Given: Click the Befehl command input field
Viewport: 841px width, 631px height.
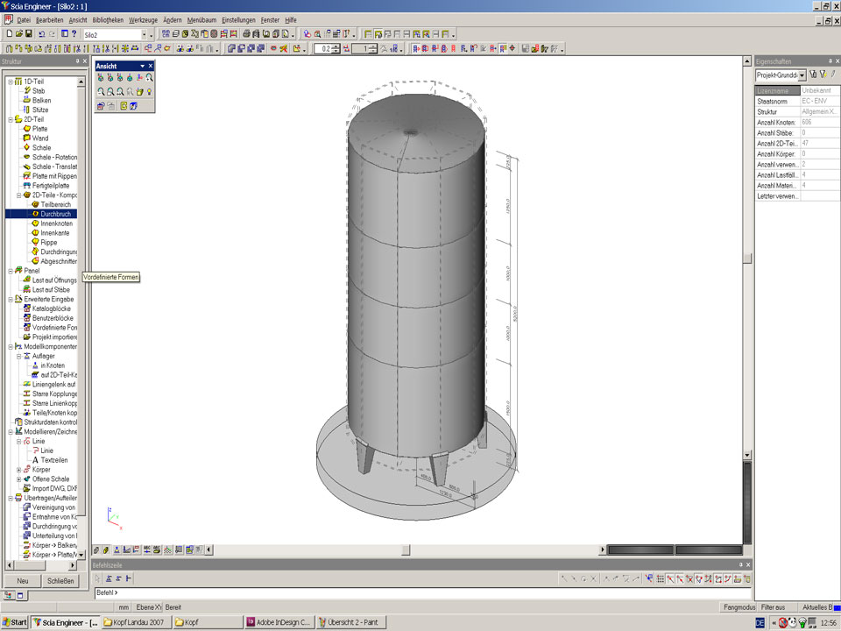Looking at the screenshot, I should pos(420,593).
